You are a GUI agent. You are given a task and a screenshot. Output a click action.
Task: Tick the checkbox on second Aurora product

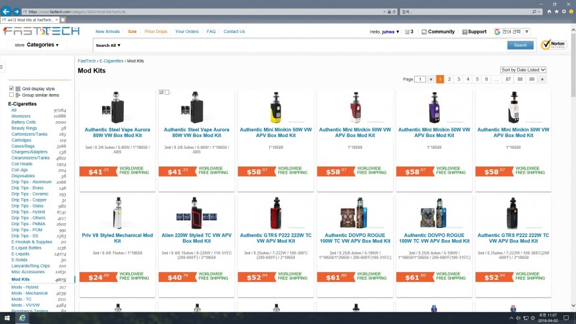pos(167,92)
